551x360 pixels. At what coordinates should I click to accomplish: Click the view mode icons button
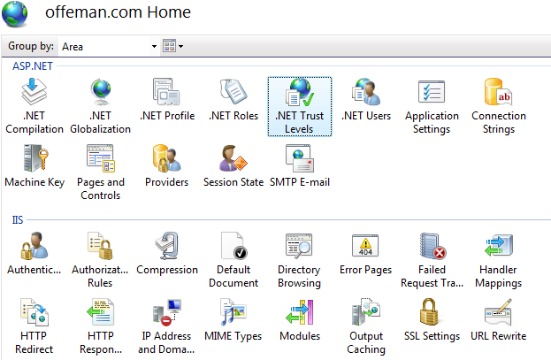pyautogui.click(x=169, y=46)
